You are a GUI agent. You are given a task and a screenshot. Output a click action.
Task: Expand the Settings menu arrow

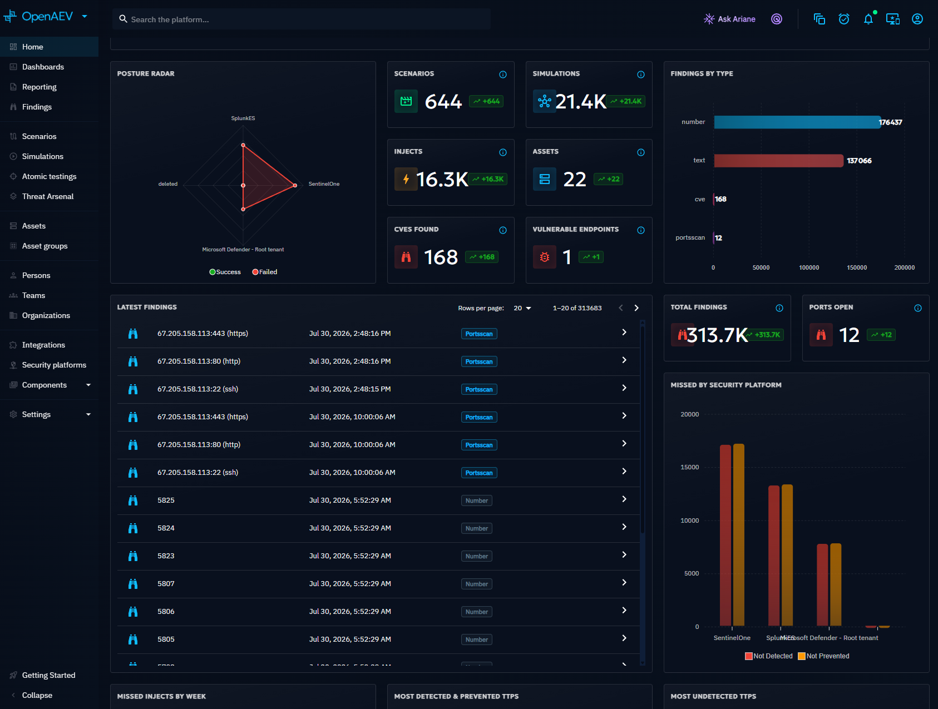[x=88, y=414]
